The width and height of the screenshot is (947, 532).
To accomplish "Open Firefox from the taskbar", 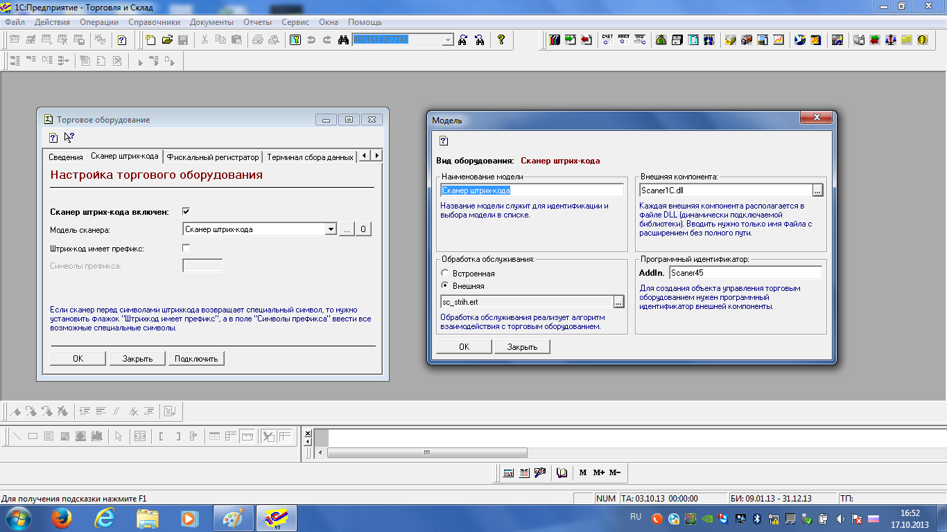I will coord(62,517).
